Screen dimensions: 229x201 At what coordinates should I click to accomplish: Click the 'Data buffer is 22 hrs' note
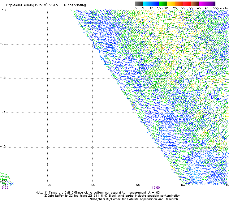click(112, 196)
